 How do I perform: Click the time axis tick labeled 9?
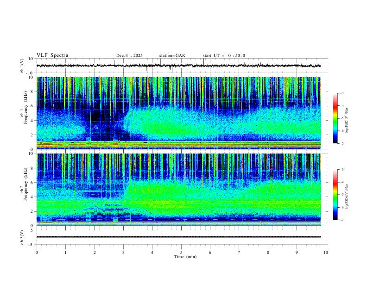point(297,252)
